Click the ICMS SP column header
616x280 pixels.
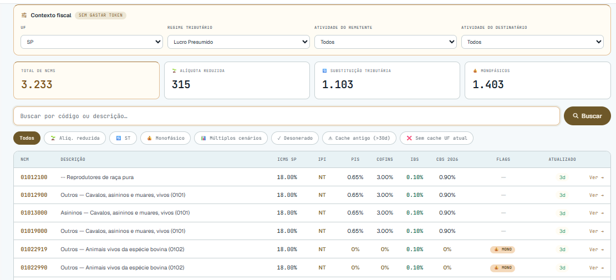tap(287, 160)
